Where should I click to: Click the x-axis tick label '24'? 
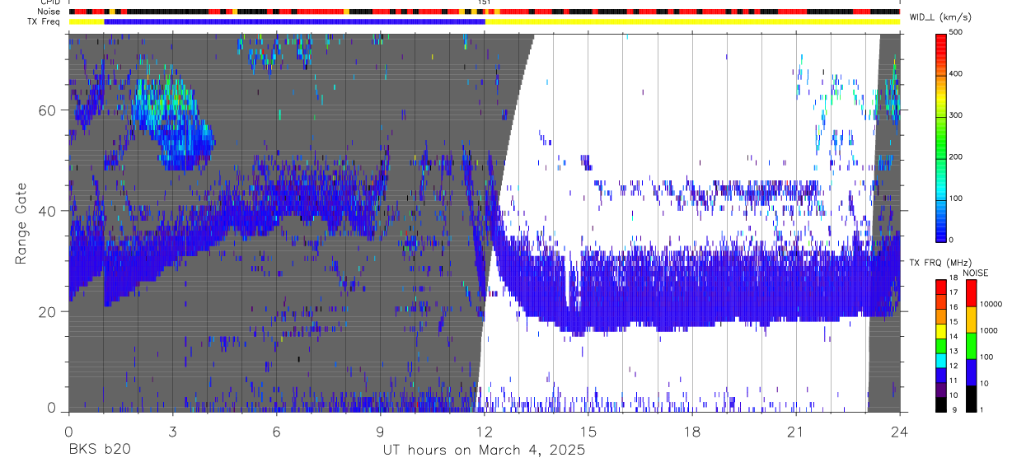point(900,431)
